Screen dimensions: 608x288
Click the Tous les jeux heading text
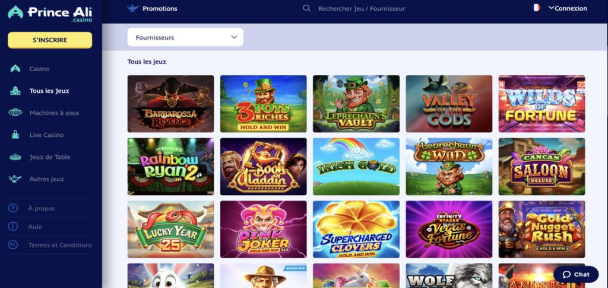coord(147,62)
